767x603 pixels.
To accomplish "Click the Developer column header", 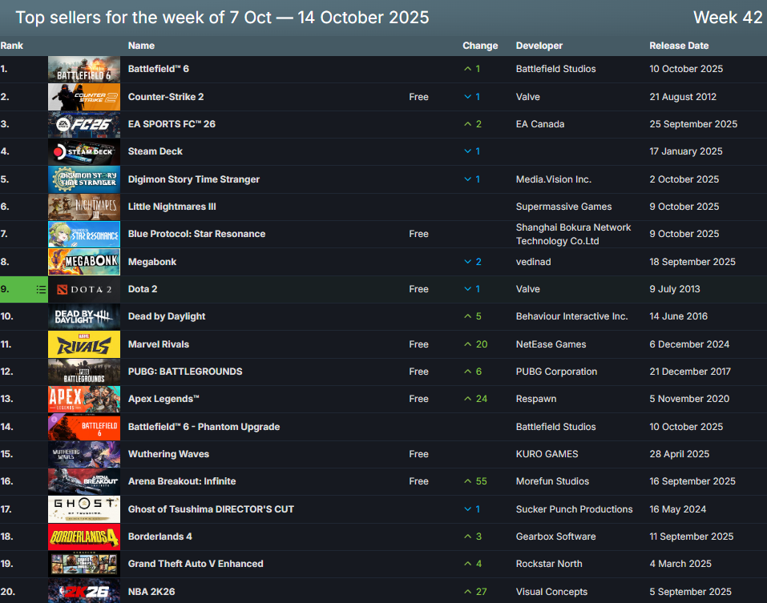I will tap(539, 46).
